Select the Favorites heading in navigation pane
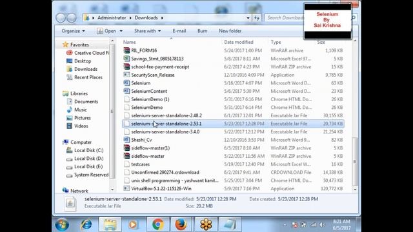This screenshot has height=232, width=413. 79,44
